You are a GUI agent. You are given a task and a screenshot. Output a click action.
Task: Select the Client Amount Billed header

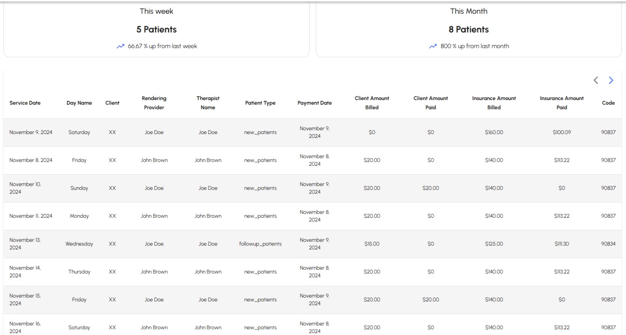pos(372,103)
